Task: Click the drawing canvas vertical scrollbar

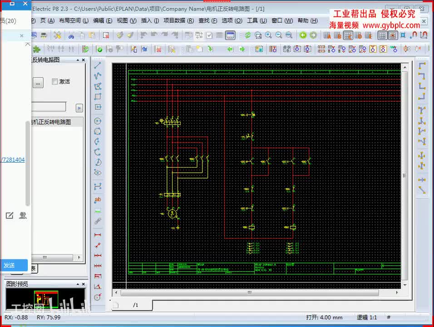Action: coord(404,176)
